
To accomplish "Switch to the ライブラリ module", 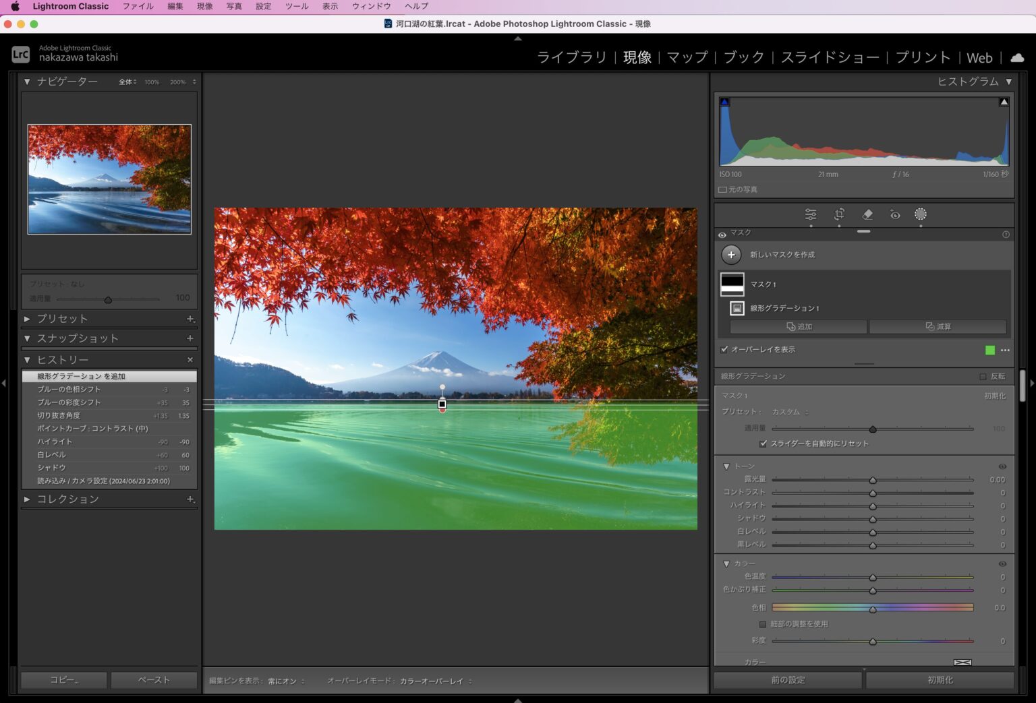I will tap(571, 58).
